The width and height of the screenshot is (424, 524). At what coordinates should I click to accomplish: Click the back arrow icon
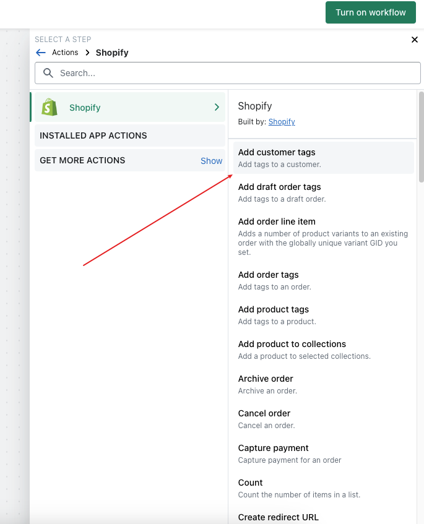pyautogui.click(x=41, y=53)
